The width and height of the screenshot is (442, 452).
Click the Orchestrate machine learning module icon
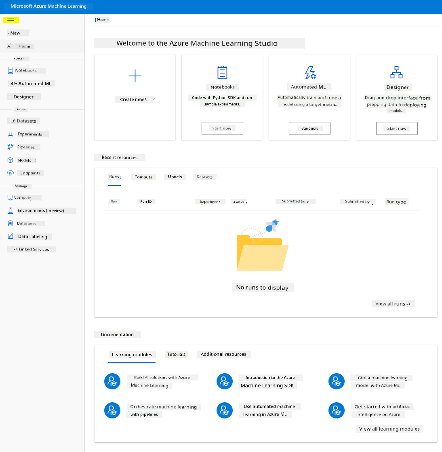point(112,410)
